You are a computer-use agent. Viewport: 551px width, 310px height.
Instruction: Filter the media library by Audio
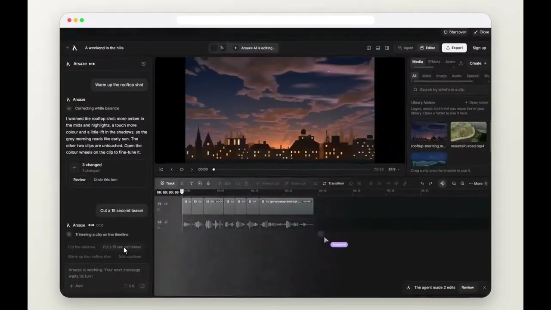[x=456, y=76]
